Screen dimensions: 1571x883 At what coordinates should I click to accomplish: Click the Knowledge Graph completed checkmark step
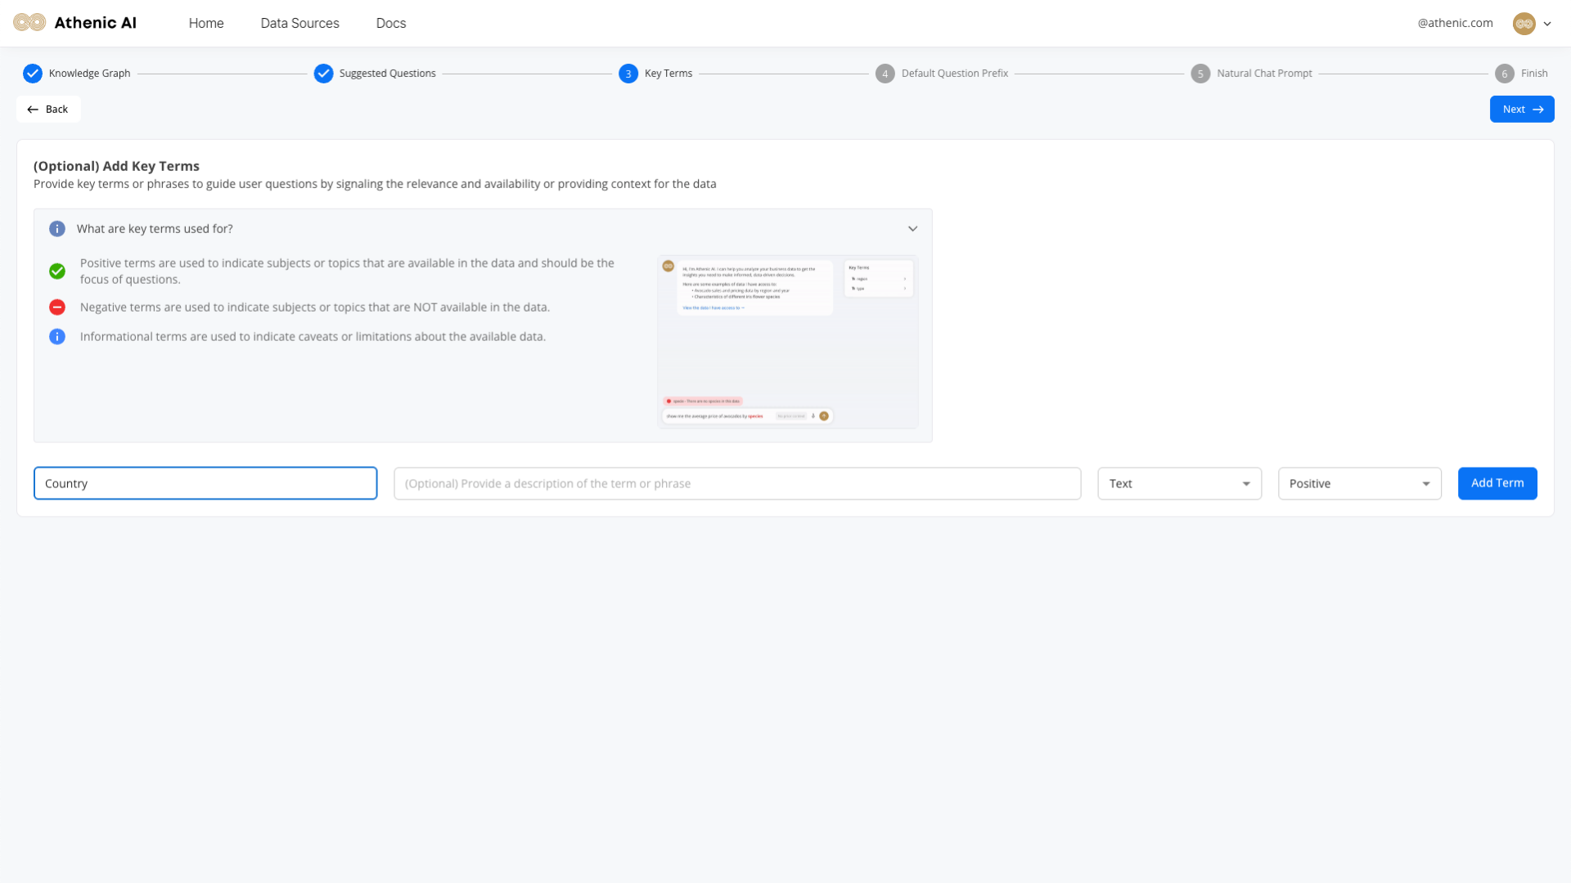click(x=33, y=74)
